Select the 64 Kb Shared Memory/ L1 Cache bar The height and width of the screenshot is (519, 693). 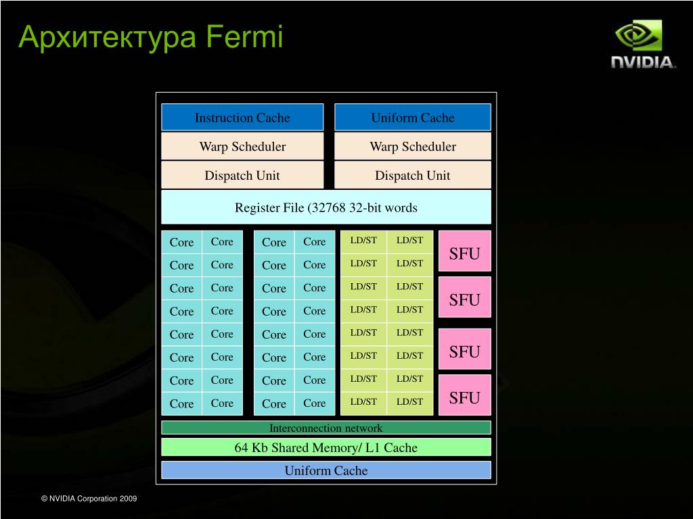[x=326, y=447]
